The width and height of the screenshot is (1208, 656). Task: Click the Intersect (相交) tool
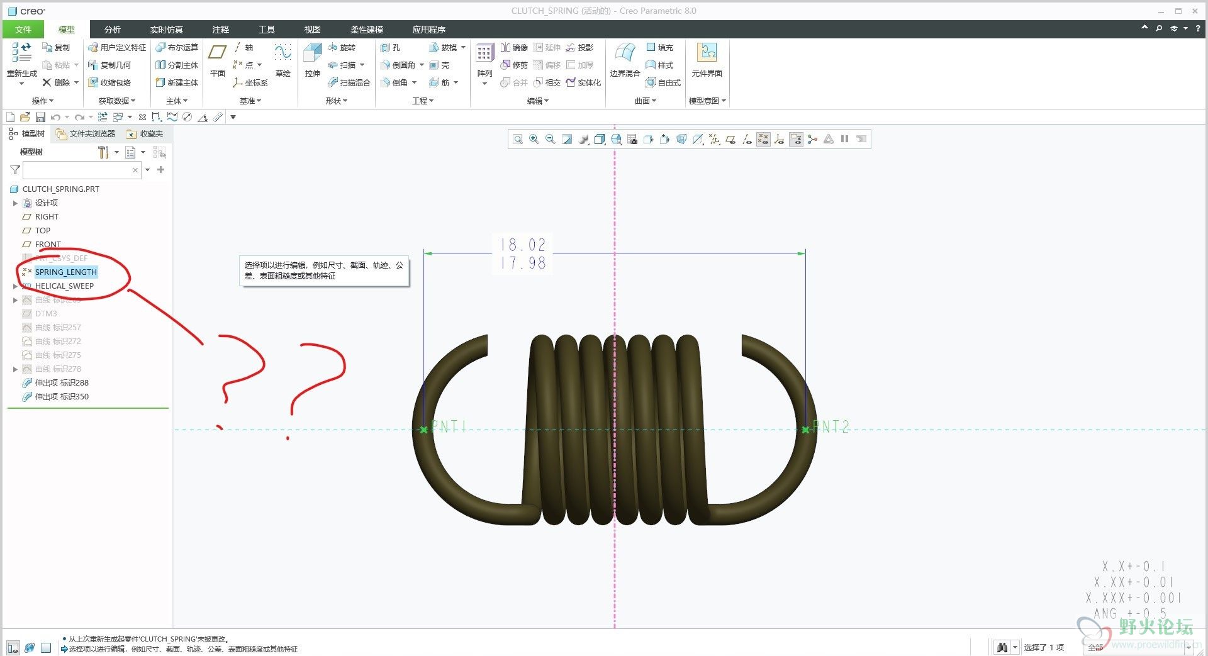(x=547, y=82)
